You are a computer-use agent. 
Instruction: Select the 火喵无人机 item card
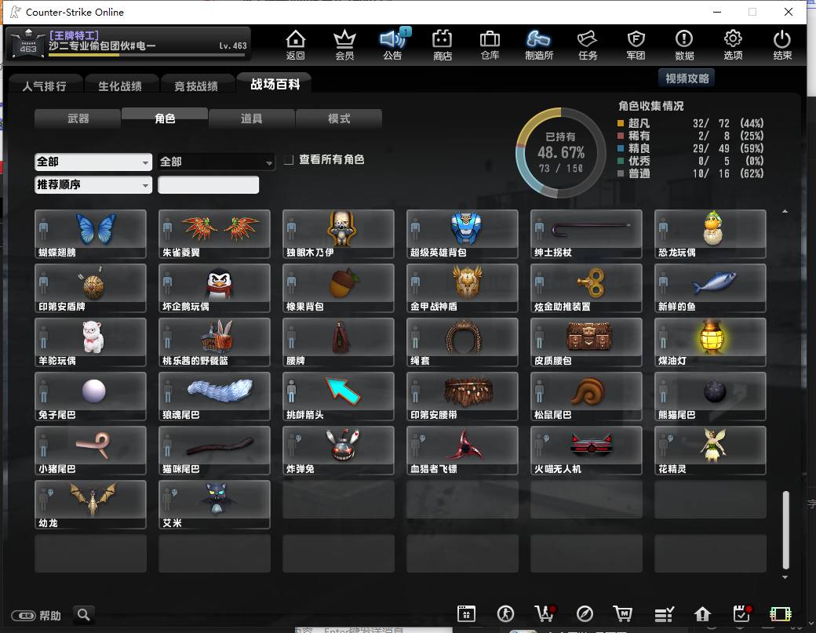587,450
